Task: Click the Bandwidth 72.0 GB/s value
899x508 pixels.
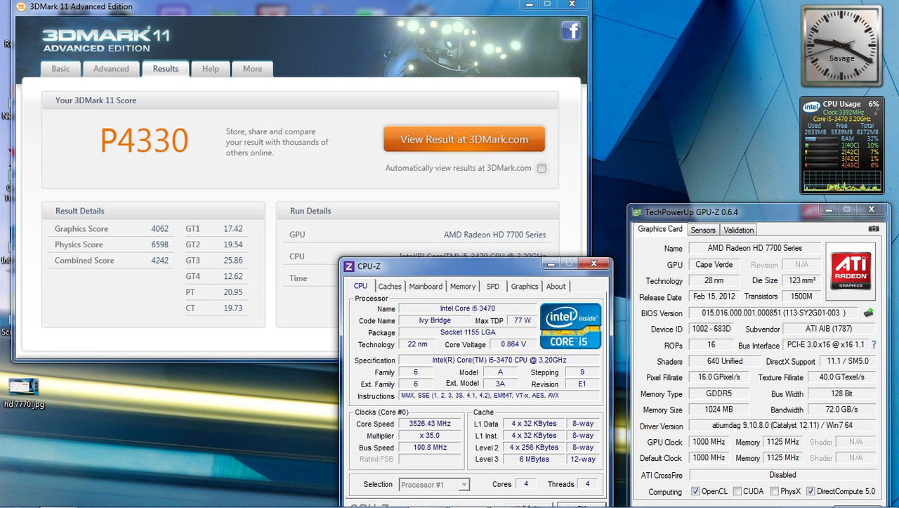Action: [x=841, y=410]
